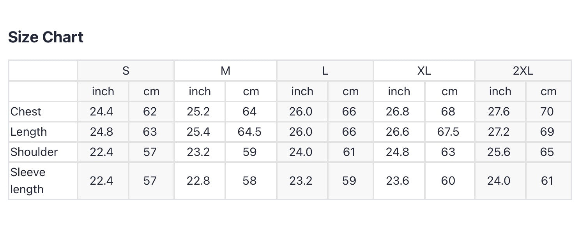The image size is (580, 250).
Task: Click Length cm value 67.5 for XL
Action: pyautogui.click(x=448, y=132)
